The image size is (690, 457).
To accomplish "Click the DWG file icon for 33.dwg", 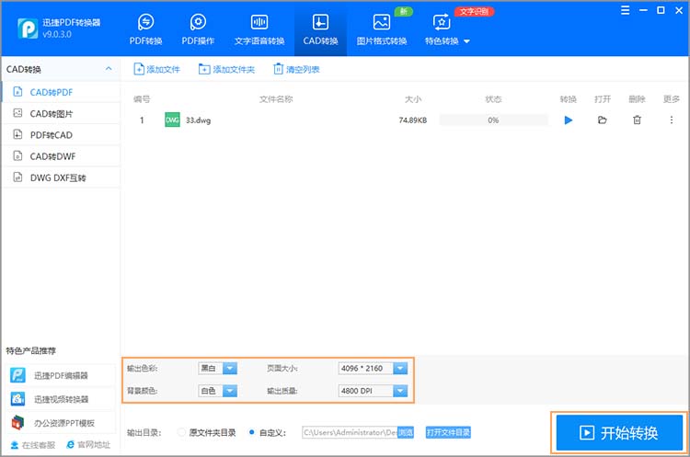I will click(x=172, y=120).
